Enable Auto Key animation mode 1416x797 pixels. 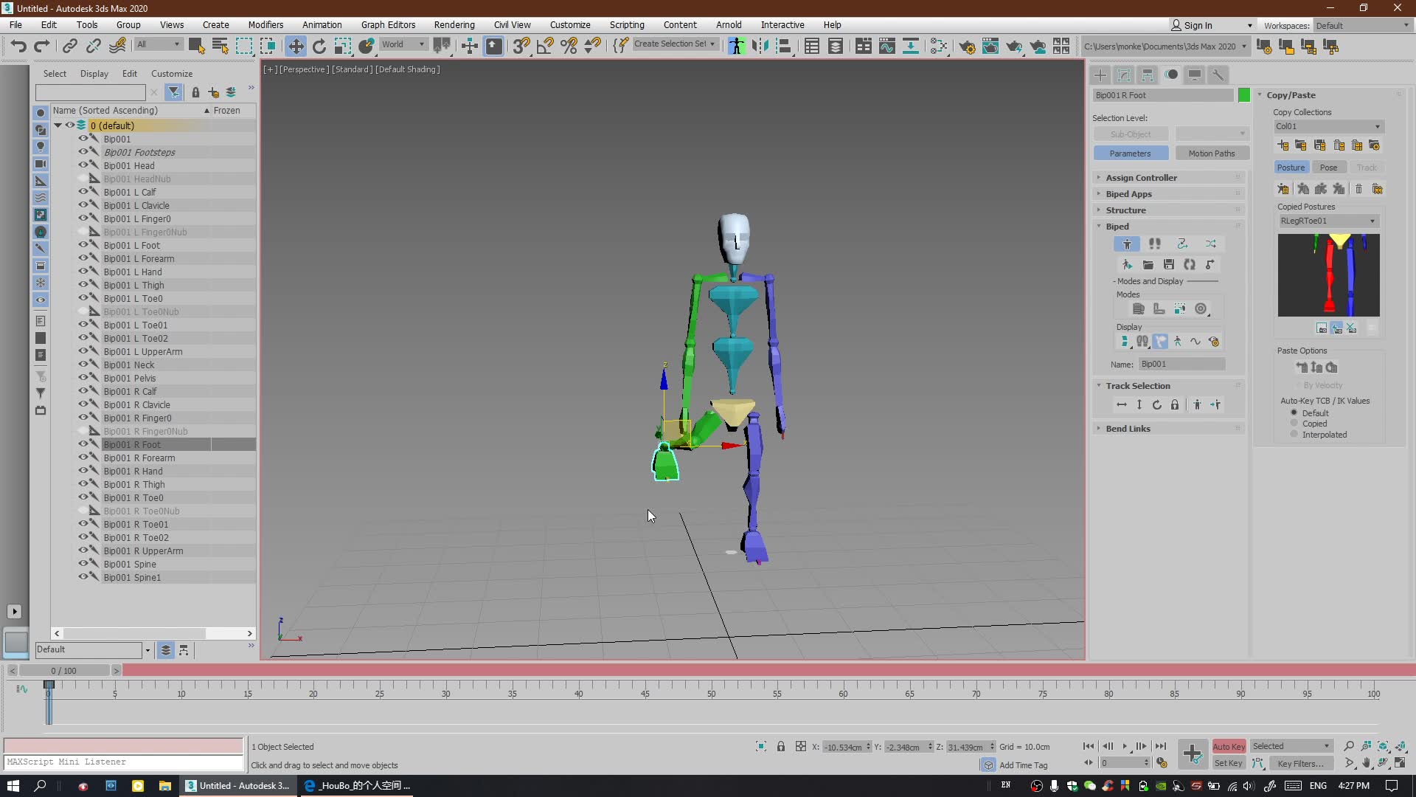(1227, 746)
